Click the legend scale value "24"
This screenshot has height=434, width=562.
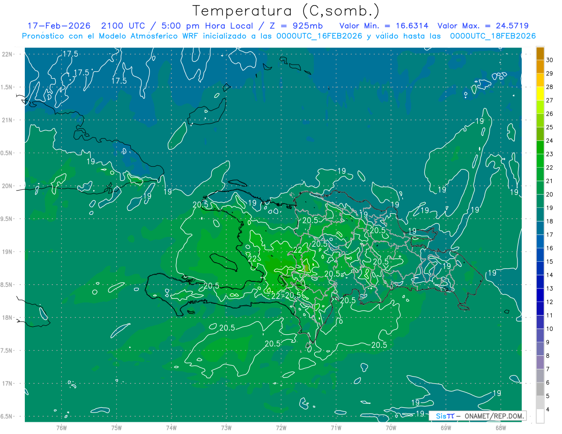550,140
